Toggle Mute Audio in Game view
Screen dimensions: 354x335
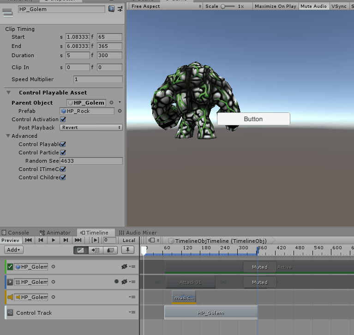click(x=313, y=6)
